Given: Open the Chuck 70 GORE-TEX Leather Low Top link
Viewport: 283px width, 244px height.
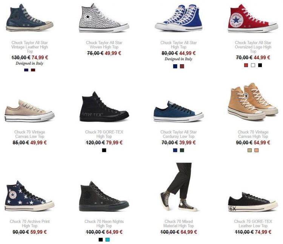Looking at the screenshot, I should pyautogui.click(x=253, y=224).
